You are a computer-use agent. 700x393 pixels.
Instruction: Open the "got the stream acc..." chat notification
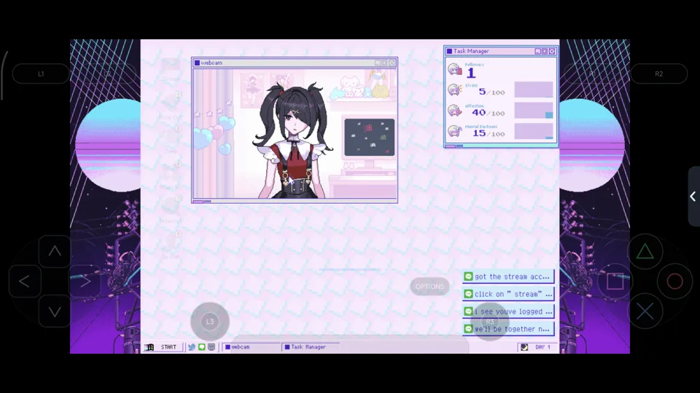click(x=508, y=277)
